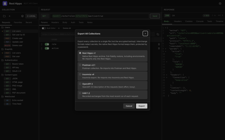This screenshot has height=140, width=225.
Task: Click the Authentication folder icon
Action: pyautogui.click(x=2, y=60)
